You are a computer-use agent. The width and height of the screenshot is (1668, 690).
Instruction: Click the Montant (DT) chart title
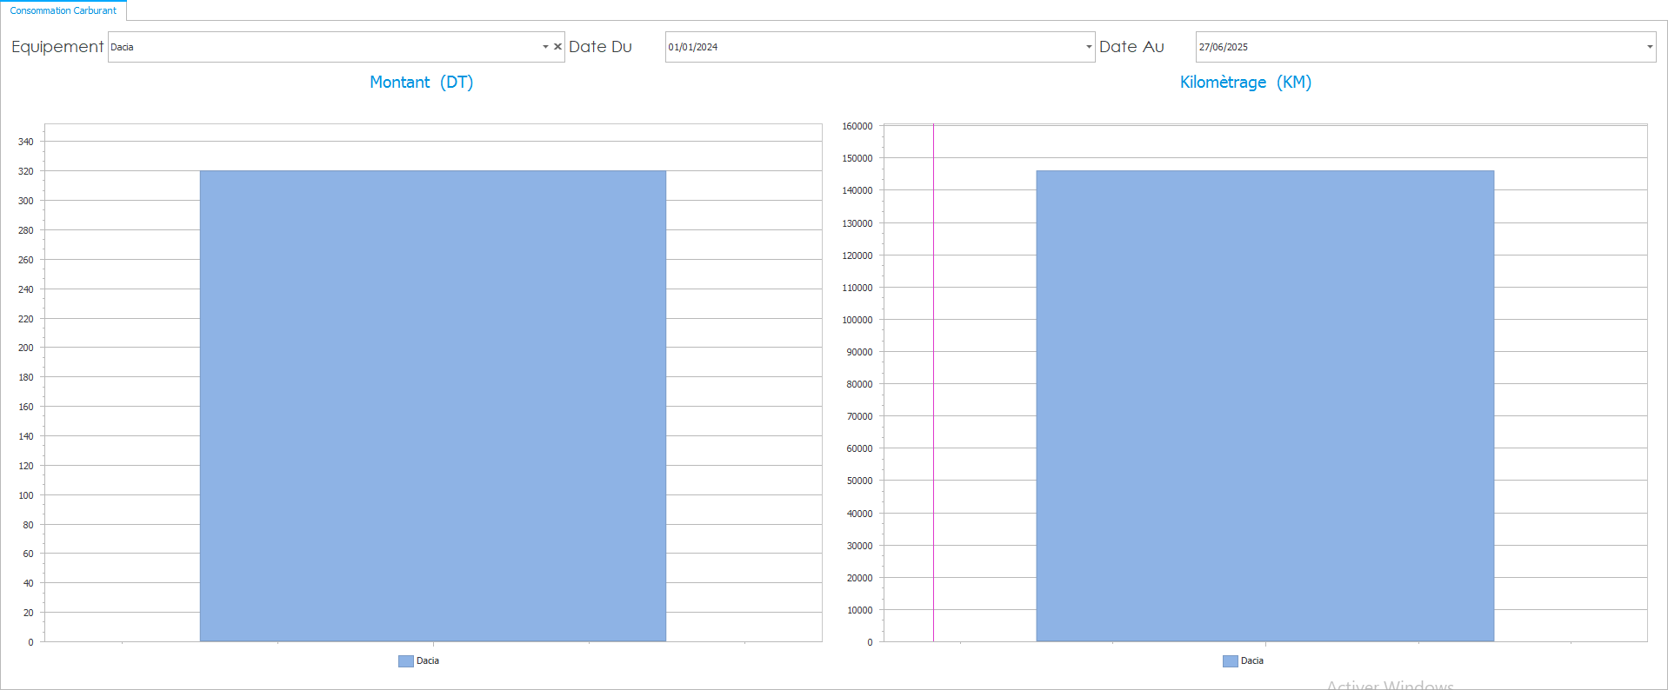click(x=421, y=83)
